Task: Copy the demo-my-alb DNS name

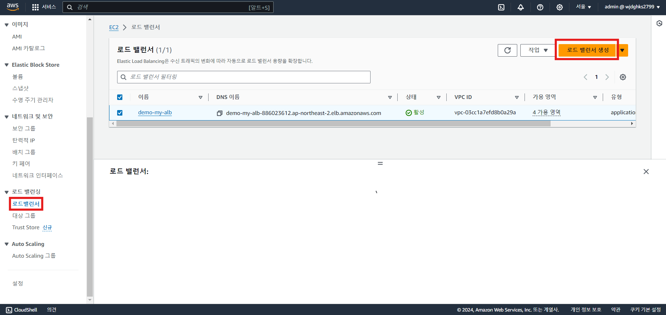Action: 220,113
